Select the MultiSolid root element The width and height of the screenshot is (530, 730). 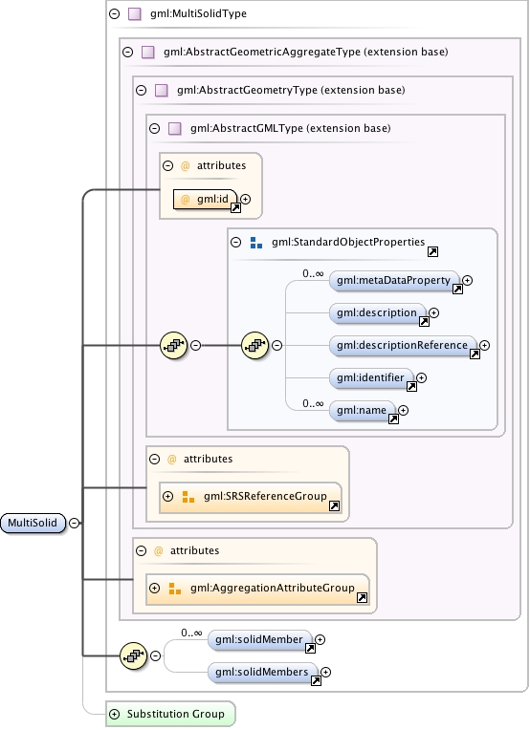click(33, 523)
